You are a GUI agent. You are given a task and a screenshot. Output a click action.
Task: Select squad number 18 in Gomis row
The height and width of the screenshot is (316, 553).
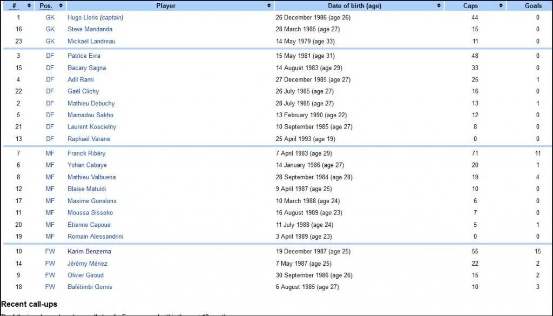[19, 287]
